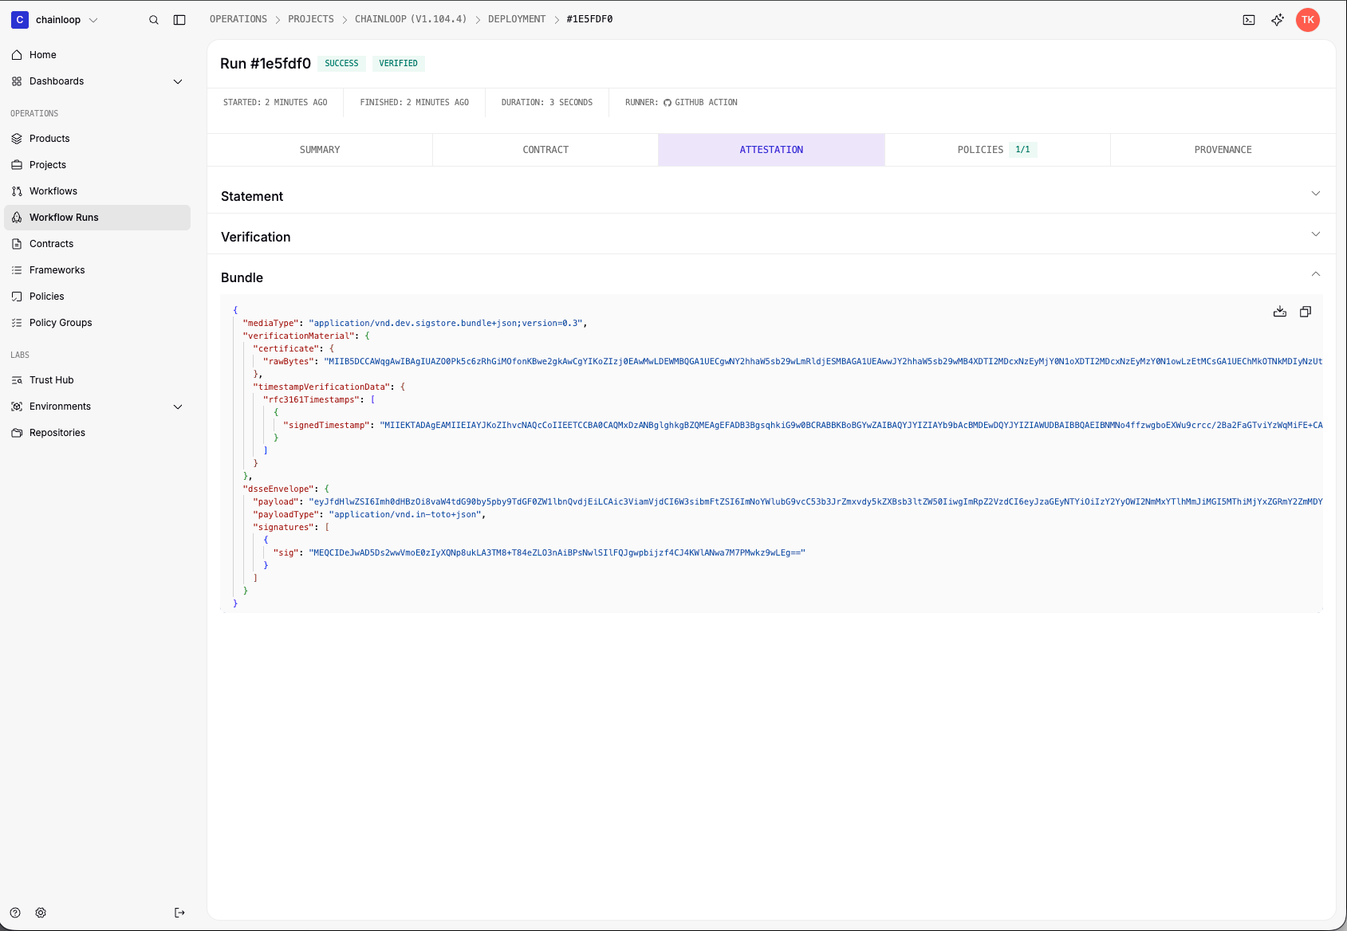The height and width of the screenshot is (931, 1347).
Task: Click the Policies icon in the sidebar
Action: coord(17,297)
